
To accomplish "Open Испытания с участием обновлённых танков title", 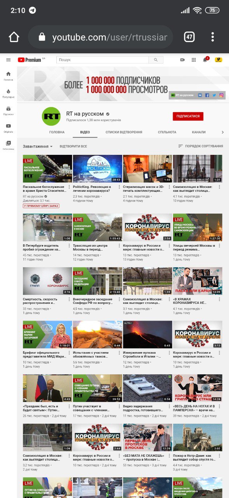I will 93,355.
